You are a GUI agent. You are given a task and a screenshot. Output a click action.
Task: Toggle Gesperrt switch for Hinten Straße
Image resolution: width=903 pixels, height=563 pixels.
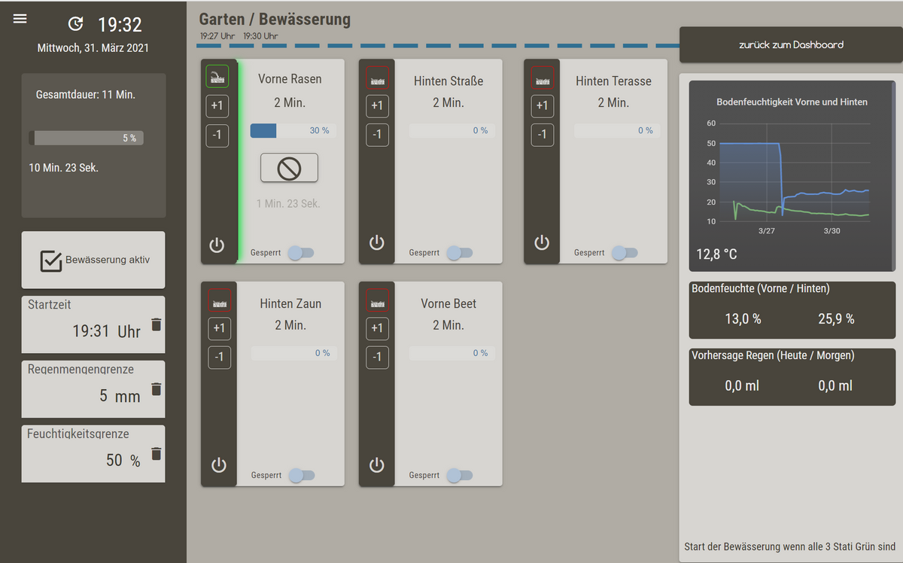pyautogui.click(x=460, y=253)
